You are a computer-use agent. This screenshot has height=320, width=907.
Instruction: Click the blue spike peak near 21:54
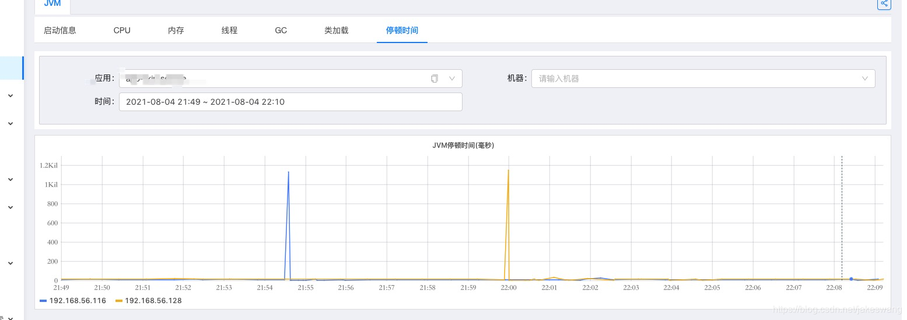[288, 172]
